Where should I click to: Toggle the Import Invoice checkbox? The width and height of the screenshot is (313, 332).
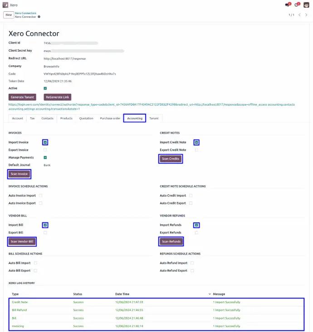[x=45, y=142]
